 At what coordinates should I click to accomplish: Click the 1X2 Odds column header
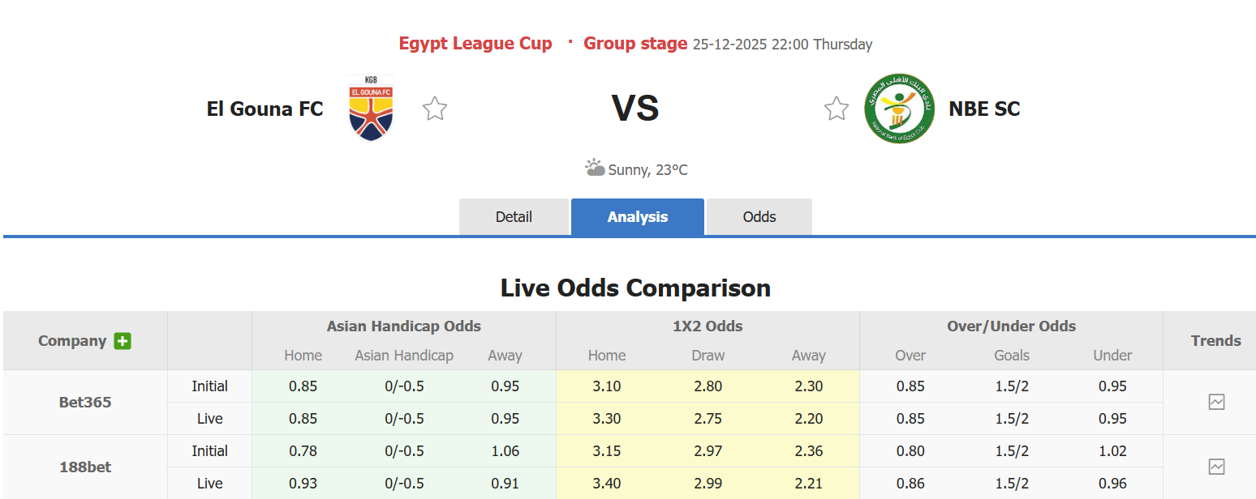(708, 326)
